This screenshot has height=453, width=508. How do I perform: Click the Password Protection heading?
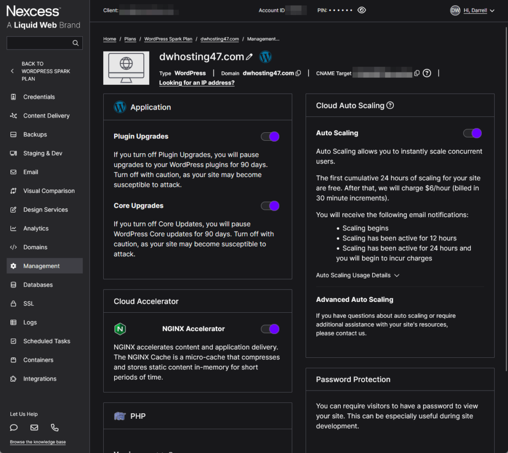pyautogui.click(x=353, y=380)
